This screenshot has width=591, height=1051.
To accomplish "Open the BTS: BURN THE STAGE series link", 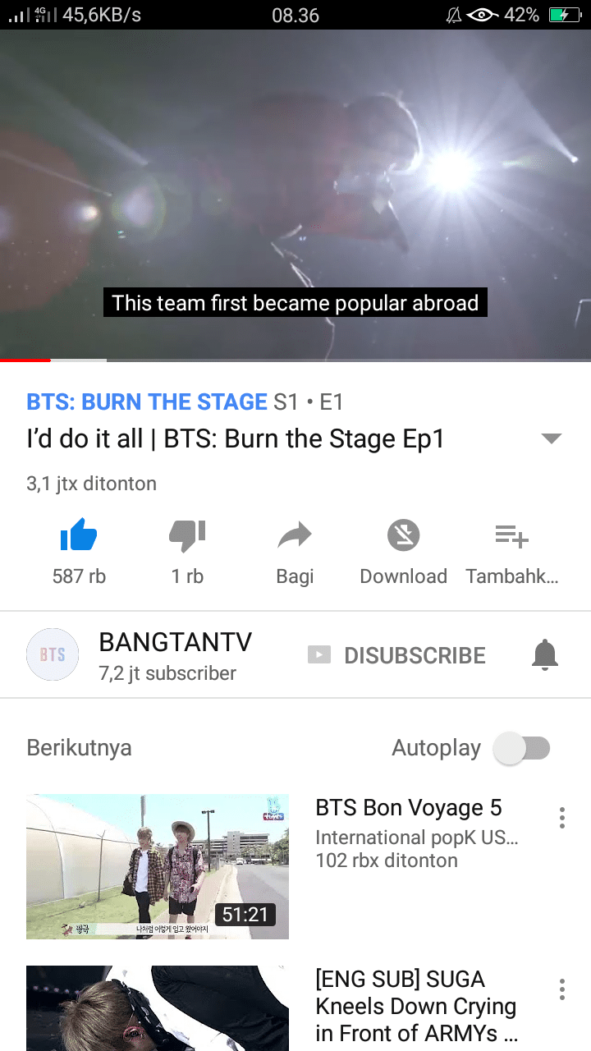I will pyautogui.click(x=147, y=402).
